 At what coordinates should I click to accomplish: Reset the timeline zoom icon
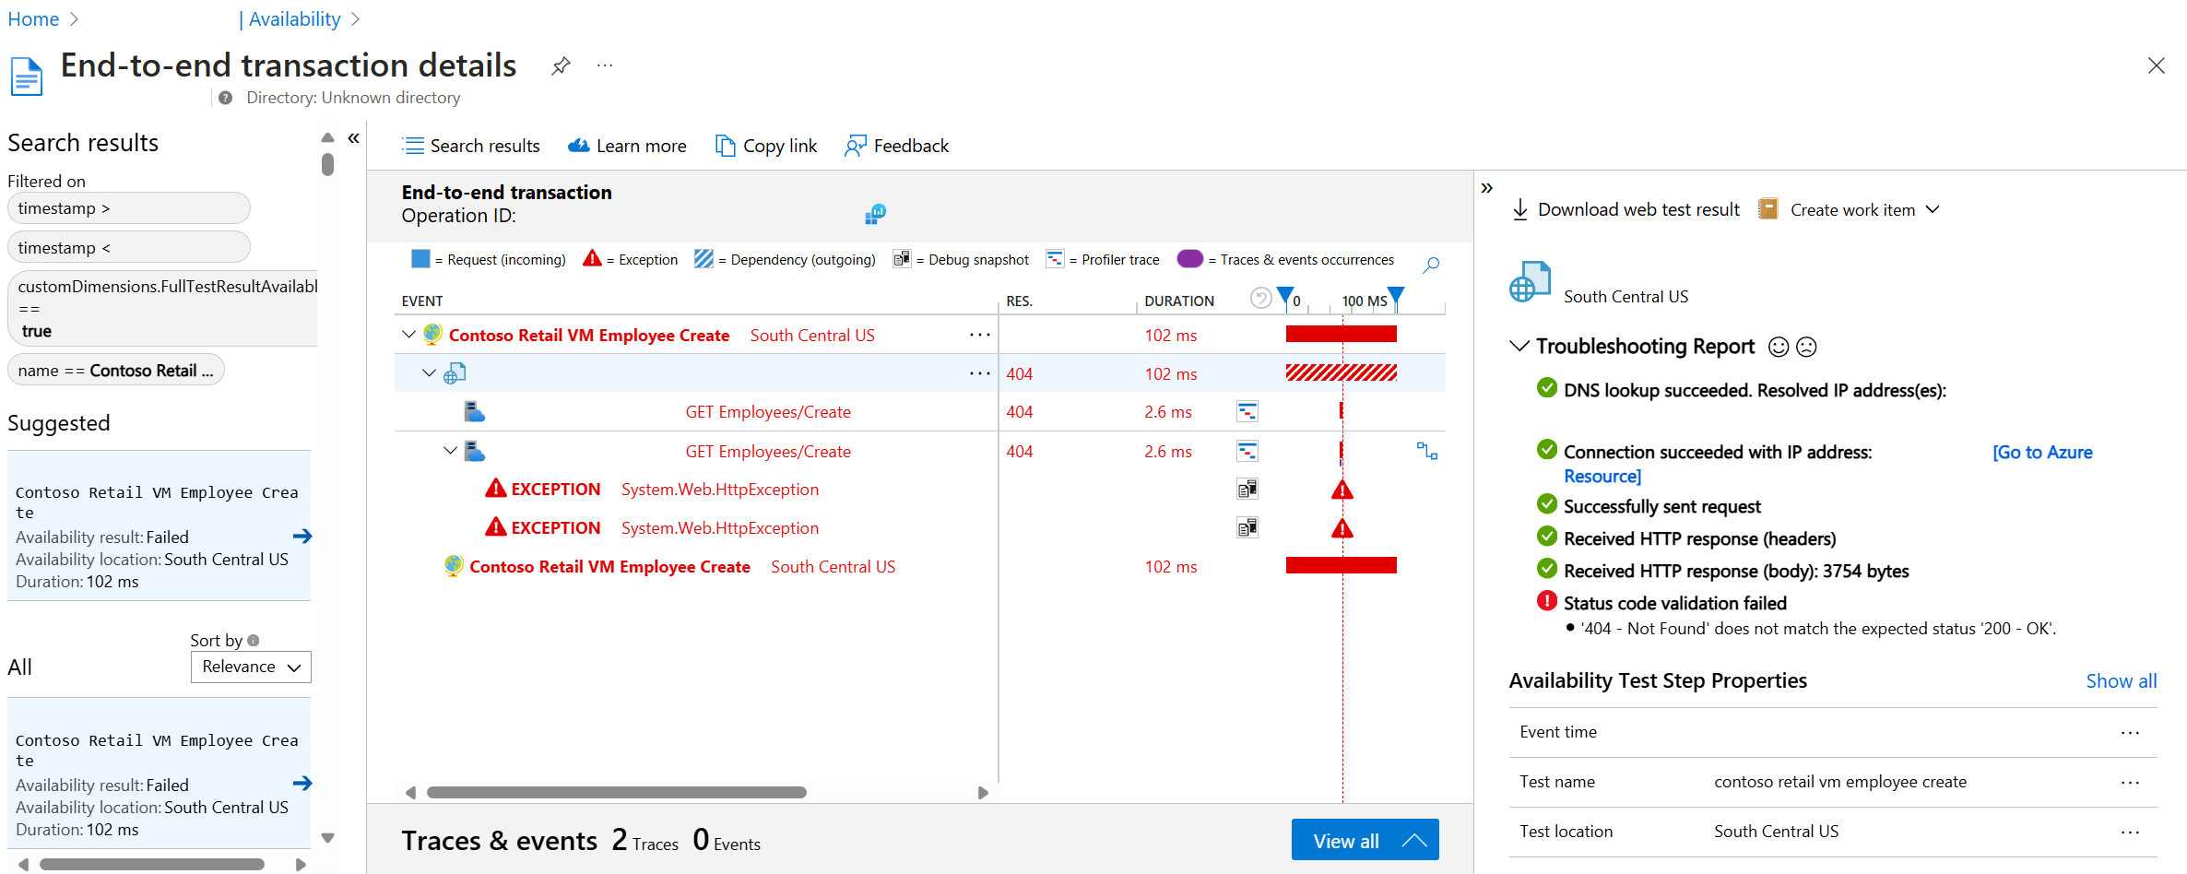pyautogui.click(x=1260, y=298)
